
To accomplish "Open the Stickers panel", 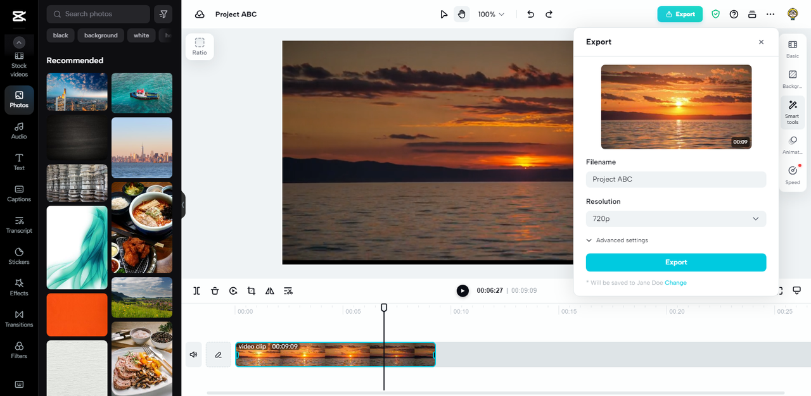I will (x=19, y=256).
